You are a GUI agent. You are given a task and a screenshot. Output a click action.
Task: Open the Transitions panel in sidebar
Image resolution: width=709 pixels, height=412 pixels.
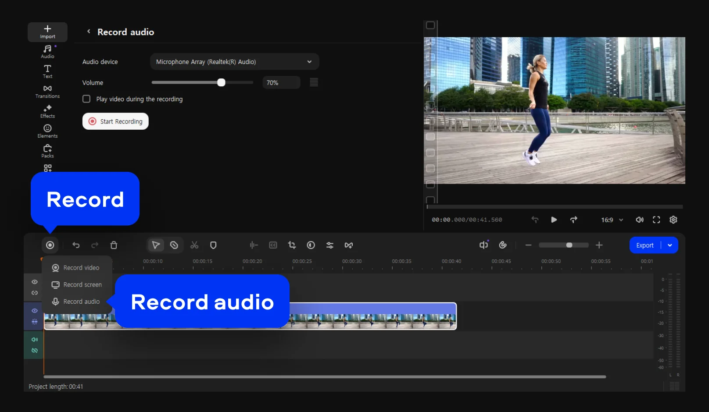point(47,92)
